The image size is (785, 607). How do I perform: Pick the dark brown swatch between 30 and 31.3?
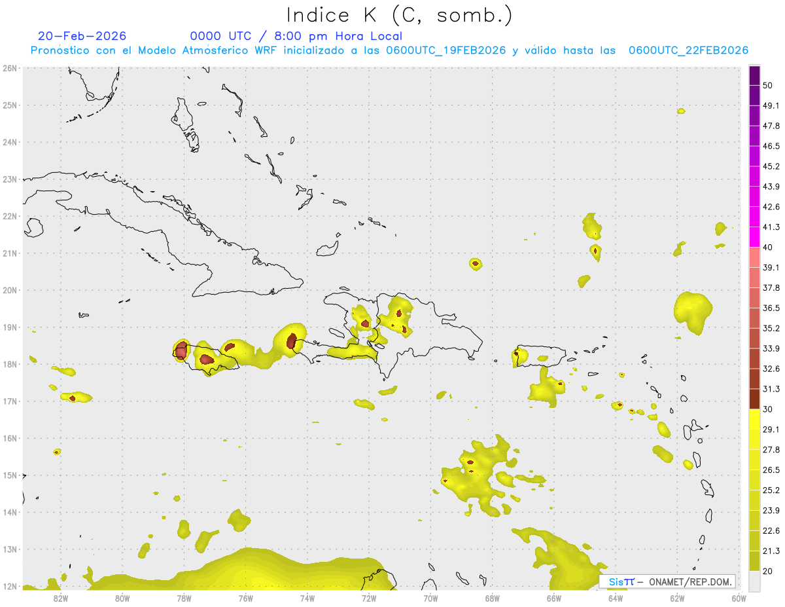click(754, 399)
